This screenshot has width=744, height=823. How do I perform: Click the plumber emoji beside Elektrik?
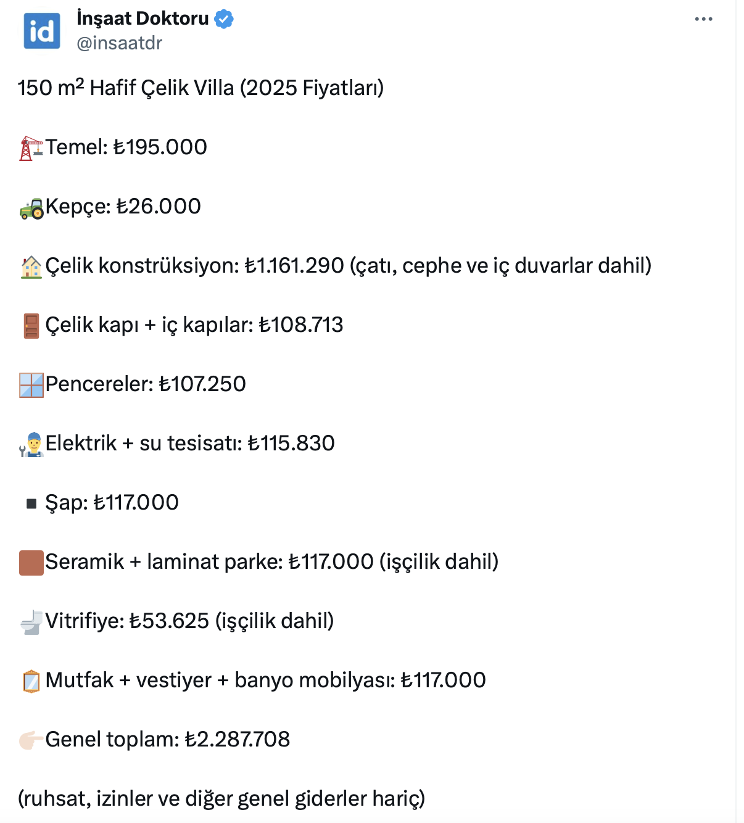(31, 444)
